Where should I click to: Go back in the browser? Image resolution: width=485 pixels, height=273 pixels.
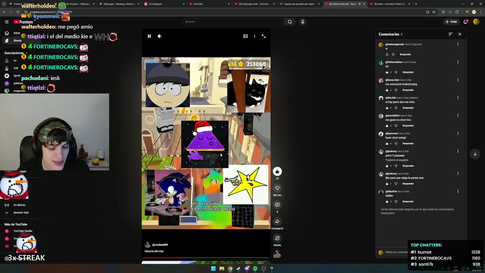point(4,12)
